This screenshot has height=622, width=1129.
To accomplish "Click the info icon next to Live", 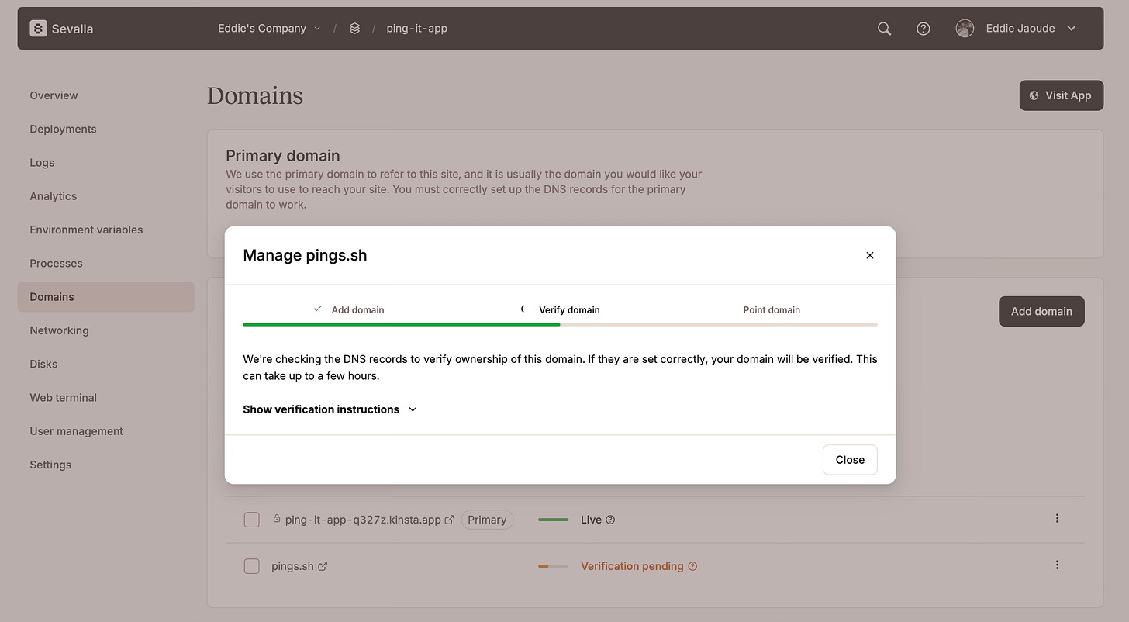I will [x=610, y=520].
